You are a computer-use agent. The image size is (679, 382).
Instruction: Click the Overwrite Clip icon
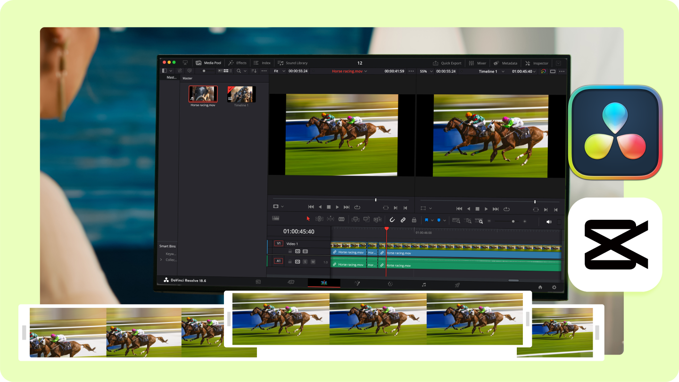click(x=366, y=219)
